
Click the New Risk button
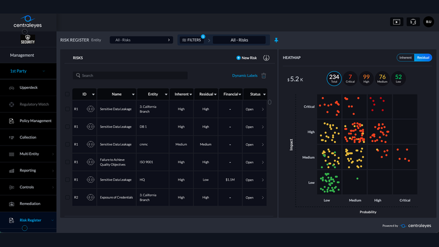pos(247,58)
